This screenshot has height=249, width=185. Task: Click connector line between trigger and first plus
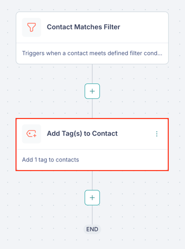click(x=92, y=74)
